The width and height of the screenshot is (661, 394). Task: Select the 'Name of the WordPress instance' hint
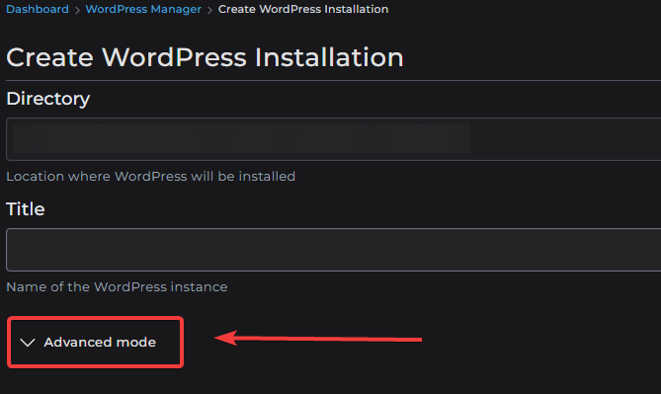[117, 287]
